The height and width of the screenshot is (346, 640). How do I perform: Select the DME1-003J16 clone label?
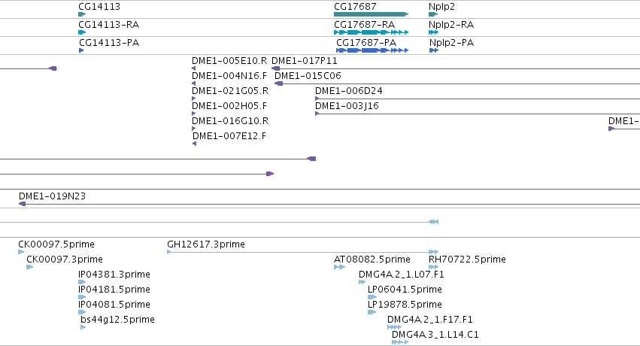(347, 106)
